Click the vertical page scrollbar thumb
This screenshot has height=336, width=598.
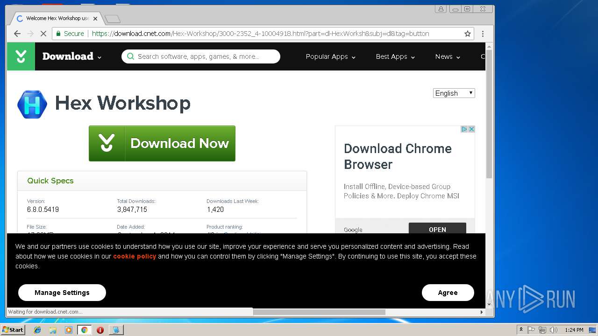(x=489, y=114)
